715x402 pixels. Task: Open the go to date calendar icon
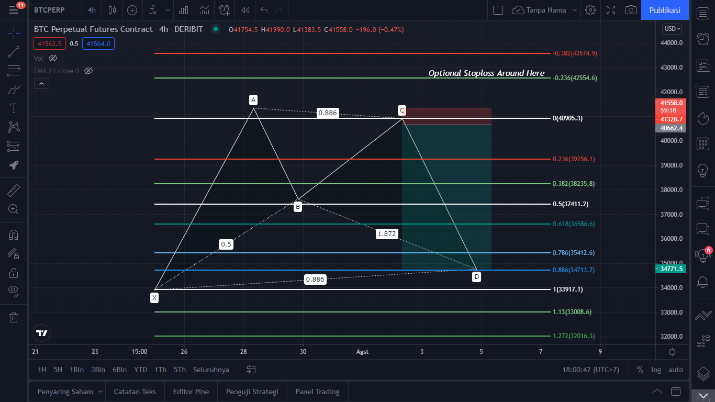click(x=251, y=370)
